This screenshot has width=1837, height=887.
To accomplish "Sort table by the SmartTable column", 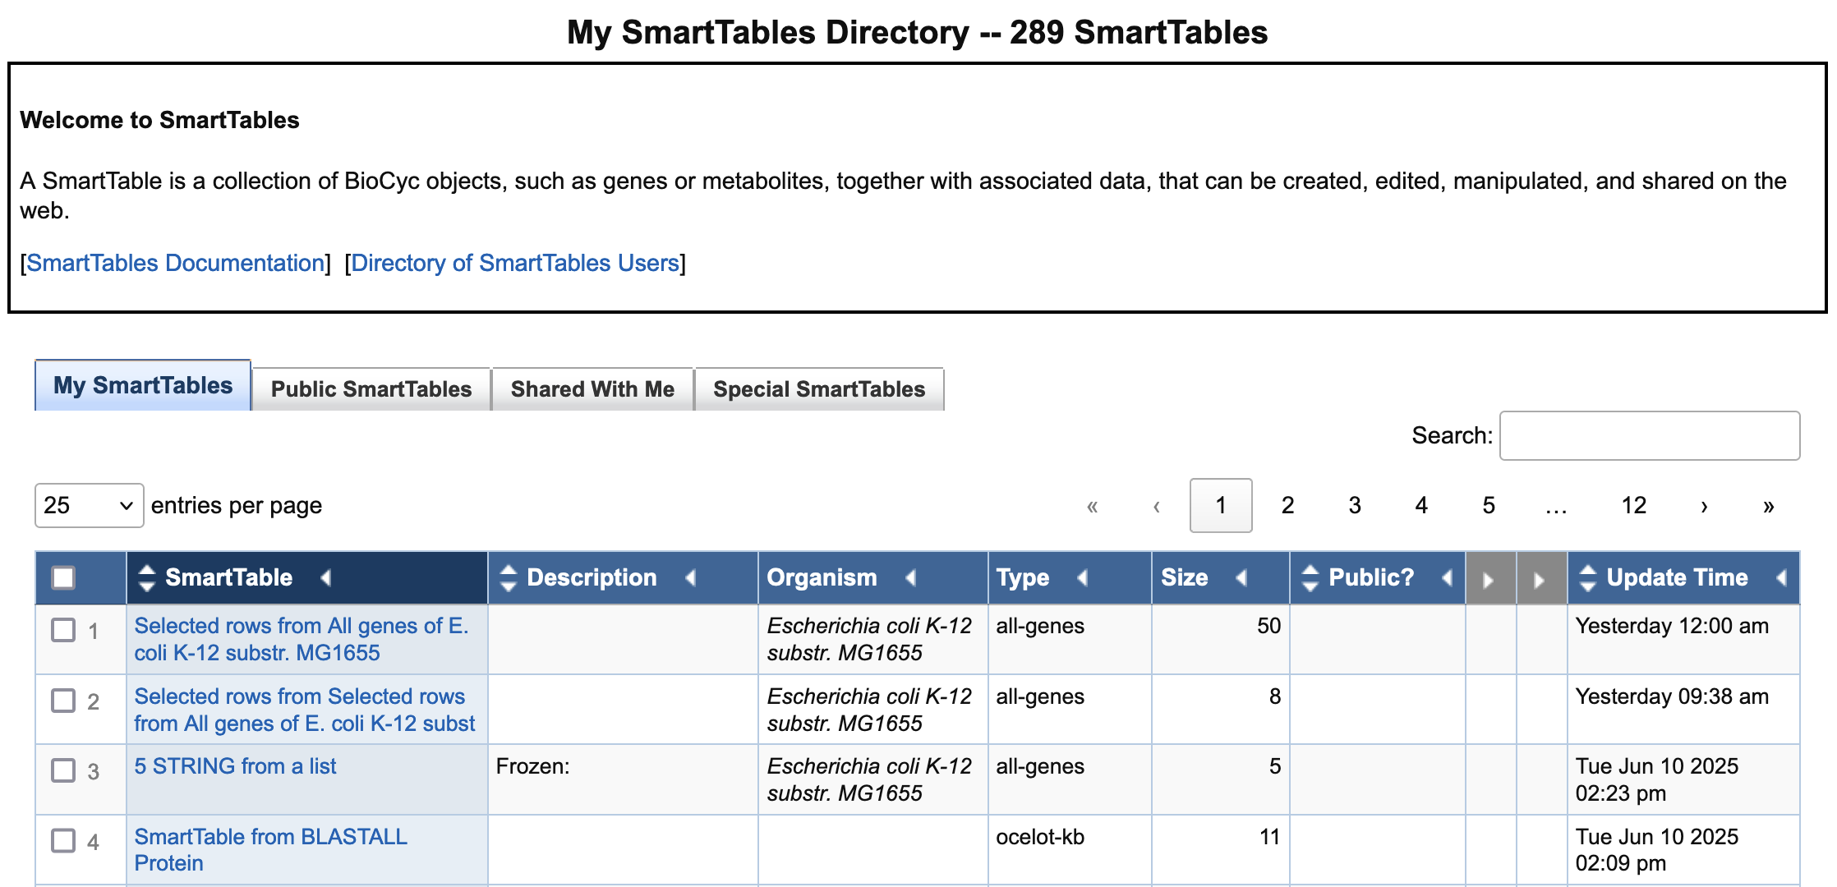I will click(146, 577).
